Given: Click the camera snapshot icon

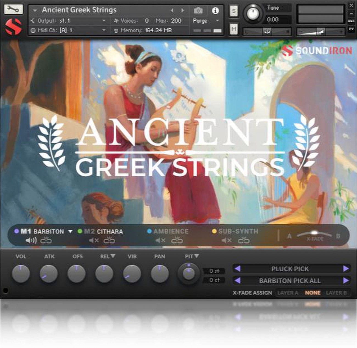Looking at the screenshot, I should (x=198, y=10).
